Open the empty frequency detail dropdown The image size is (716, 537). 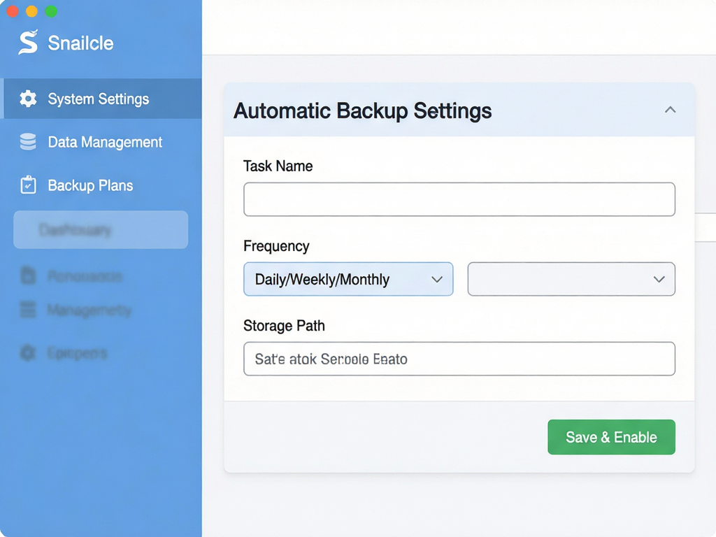[x=571, y=279]
